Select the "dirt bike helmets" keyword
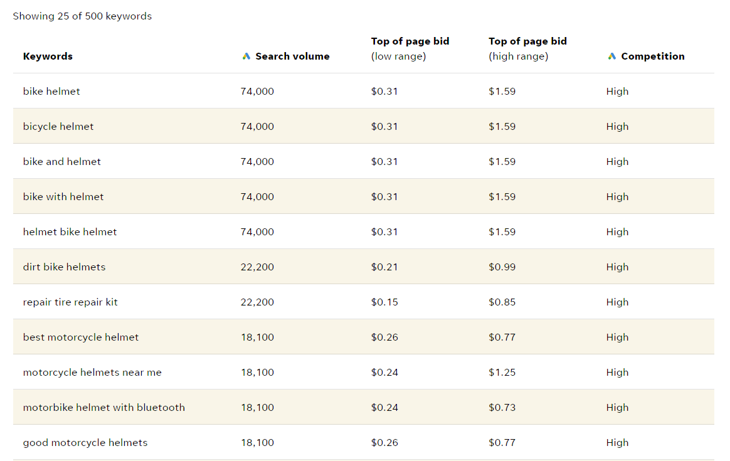730x461 pixels. pos(64,267)
